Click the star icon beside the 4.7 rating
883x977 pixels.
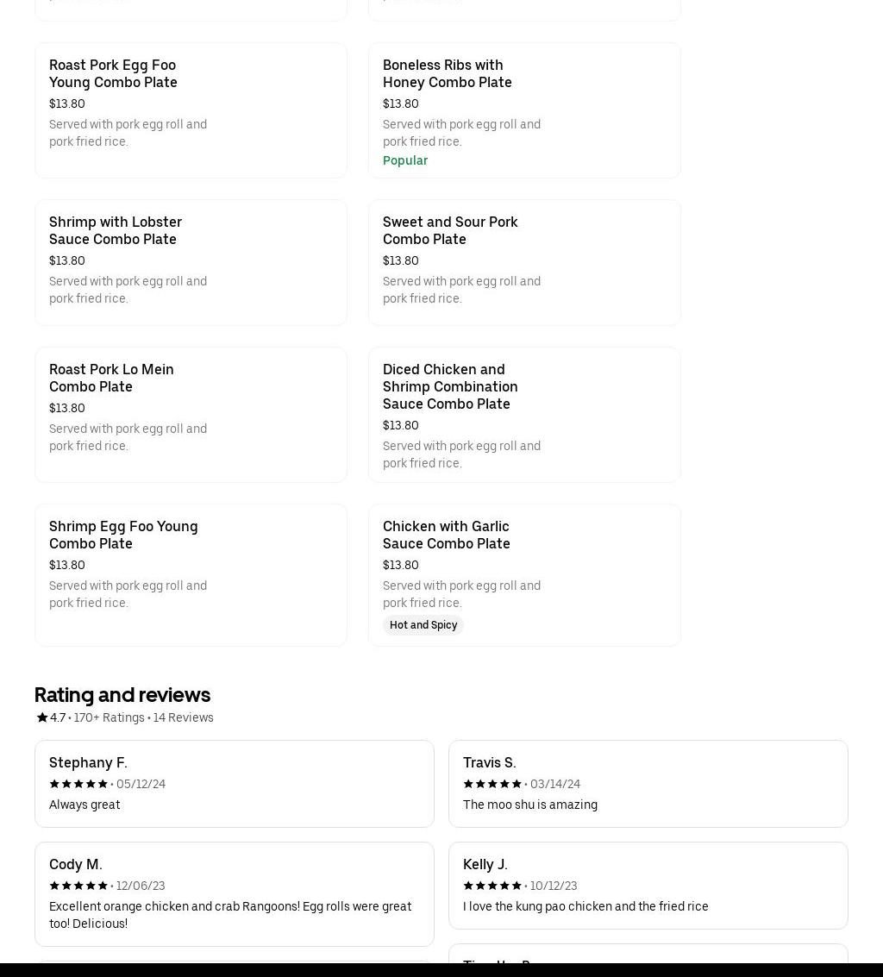tap(41, 717)
